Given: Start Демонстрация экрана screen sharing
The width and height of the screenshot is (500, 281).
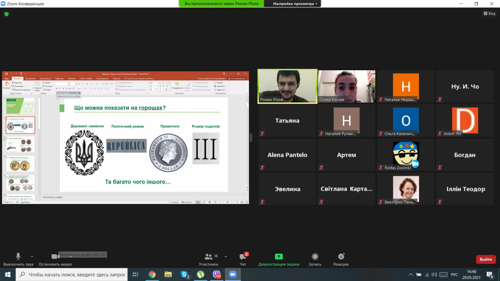Looking at the screenshot, I should click(279, 260).
